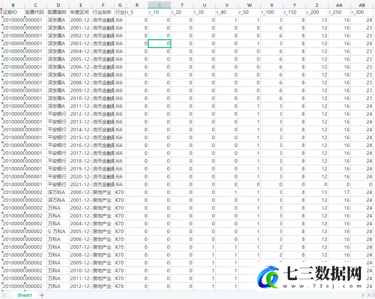
Task: Select K70 cell in the G 万科A row
Action: (x=120, y=231)
